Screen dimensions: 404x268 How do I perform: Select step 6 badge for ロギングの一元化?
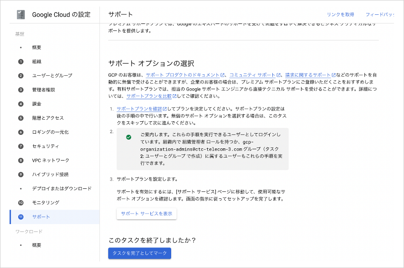[21, 132]
